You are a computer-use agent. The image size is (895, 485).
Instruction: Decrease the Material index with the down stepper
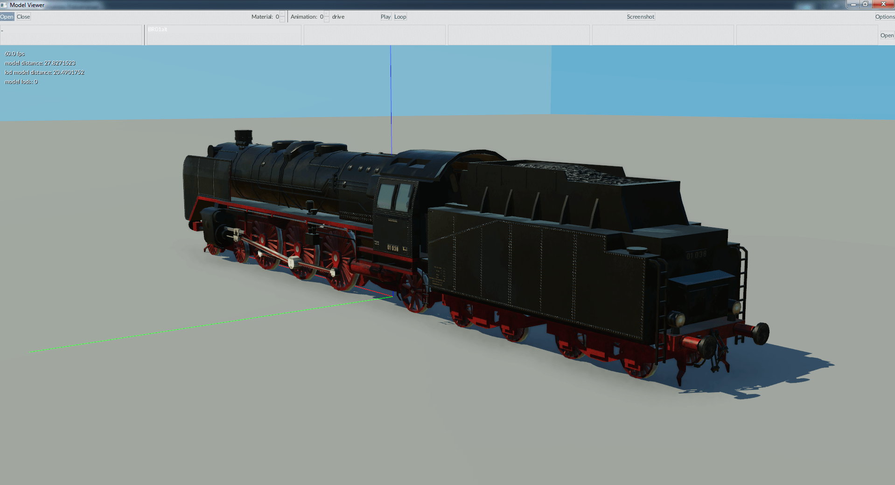282,20
